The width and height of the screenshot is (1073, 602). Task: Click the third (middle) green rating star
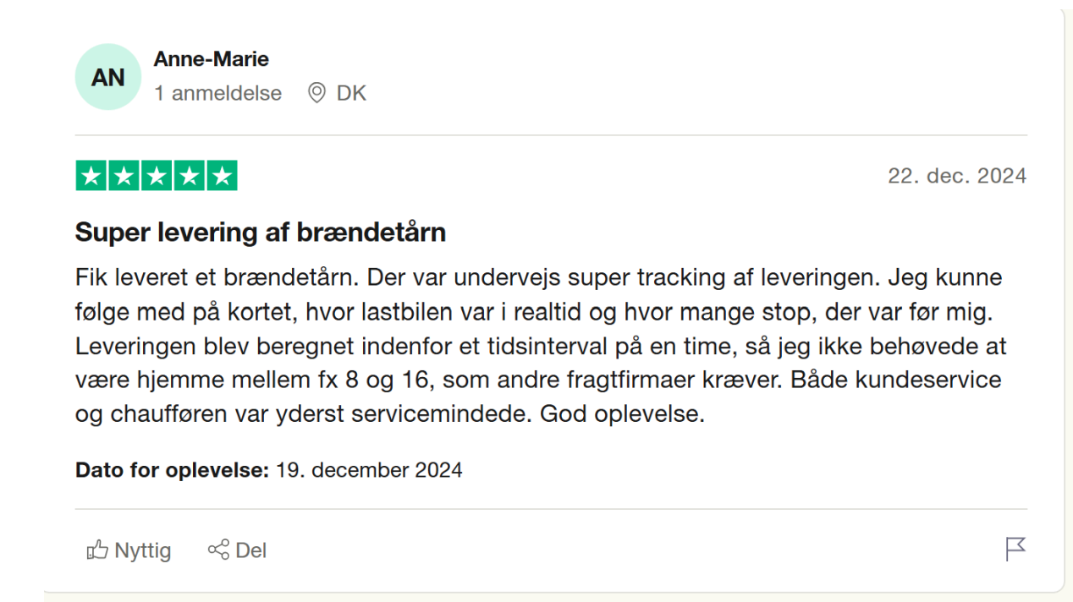[157, 176]
